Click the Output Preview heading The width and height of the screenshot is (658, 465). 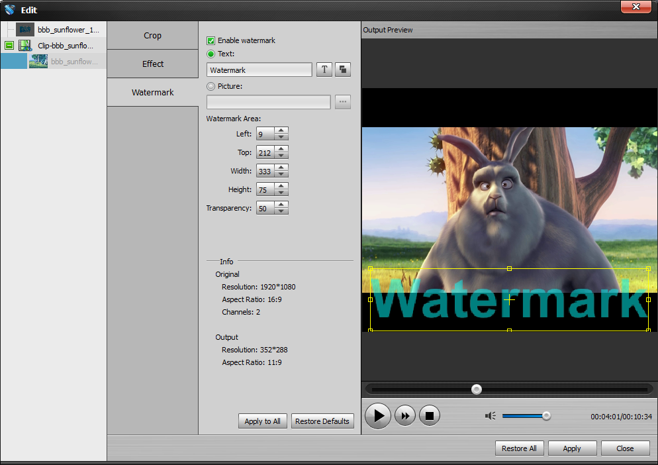pyautogui.click(x=388, y=30)
